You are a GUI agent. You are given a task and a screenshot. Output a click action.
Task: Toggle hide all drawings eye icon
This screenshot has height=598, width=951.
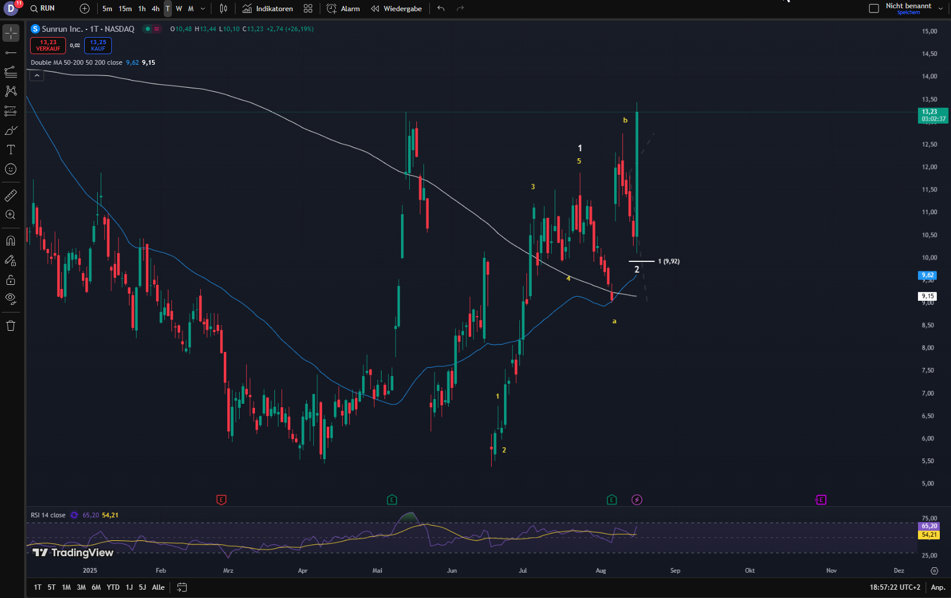11,298
